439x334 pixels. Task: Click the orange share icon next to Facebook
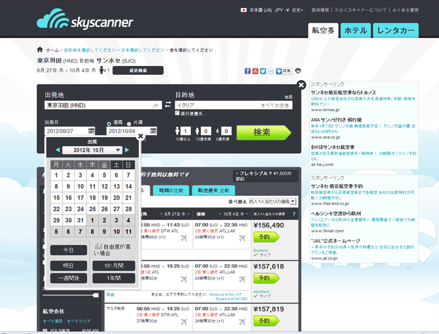pyautogui.click(x=255, y=71)
